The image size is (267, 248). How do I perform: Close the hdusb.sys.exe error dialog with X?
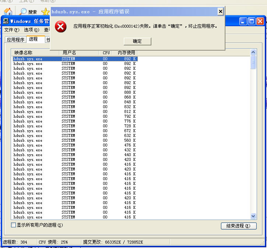(x=220, y=11)
